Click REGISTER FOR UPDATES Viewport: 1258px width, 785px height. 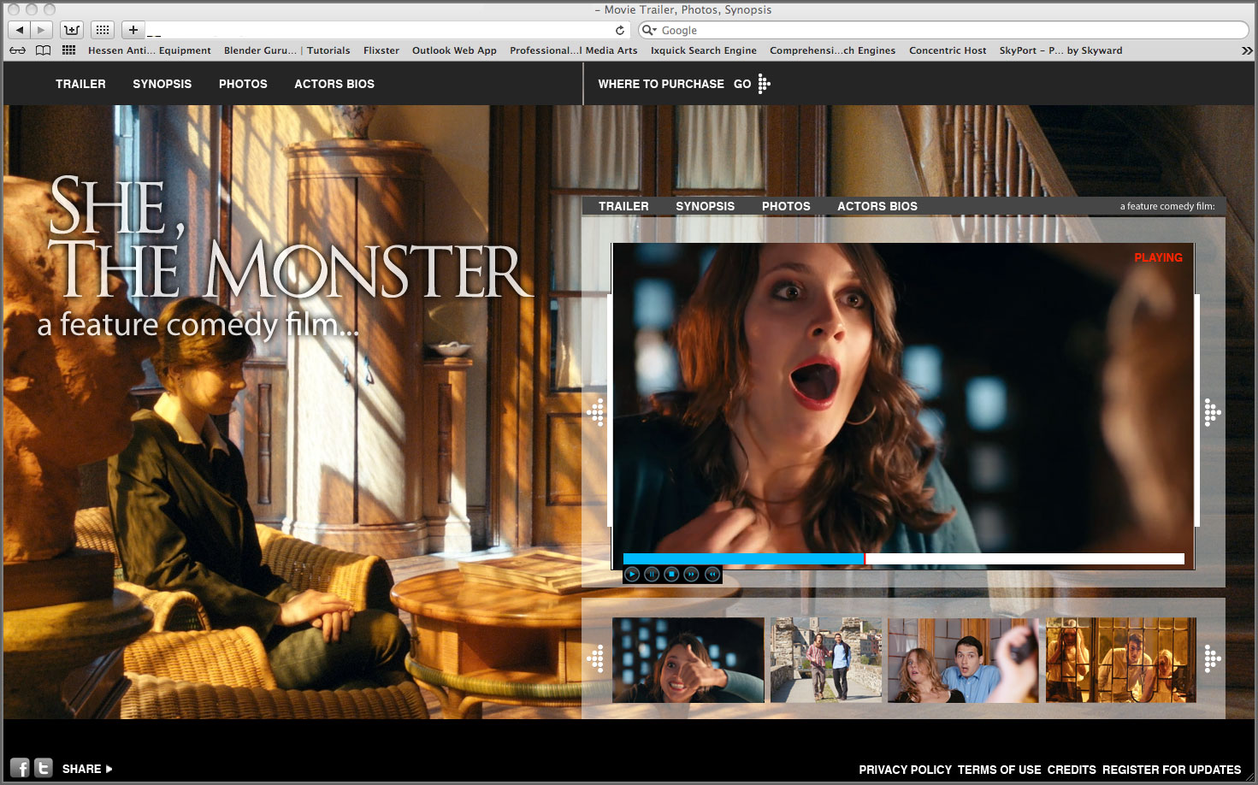1172,770
